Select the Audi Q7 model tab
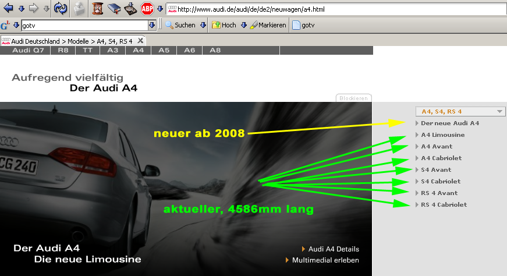This screenshot has height=276, width=507. (29, 51)
